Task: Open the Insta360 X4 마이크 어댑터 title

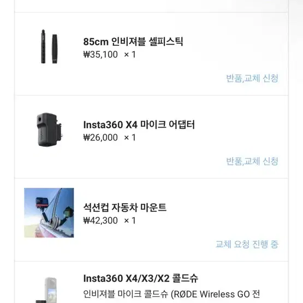Action: [x=139, y=124]
